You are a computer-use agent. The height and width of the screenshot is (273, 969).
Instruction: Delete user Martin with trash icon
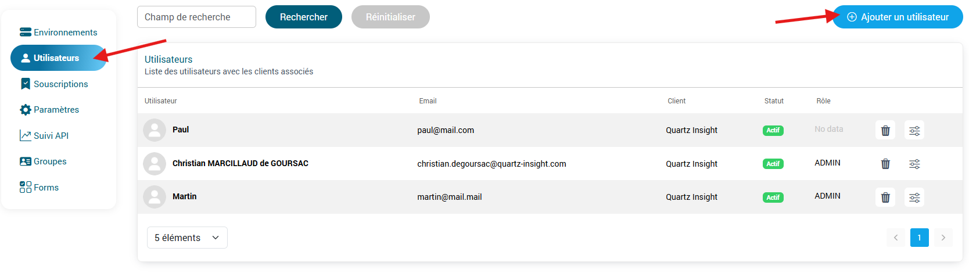click(885, 197)
